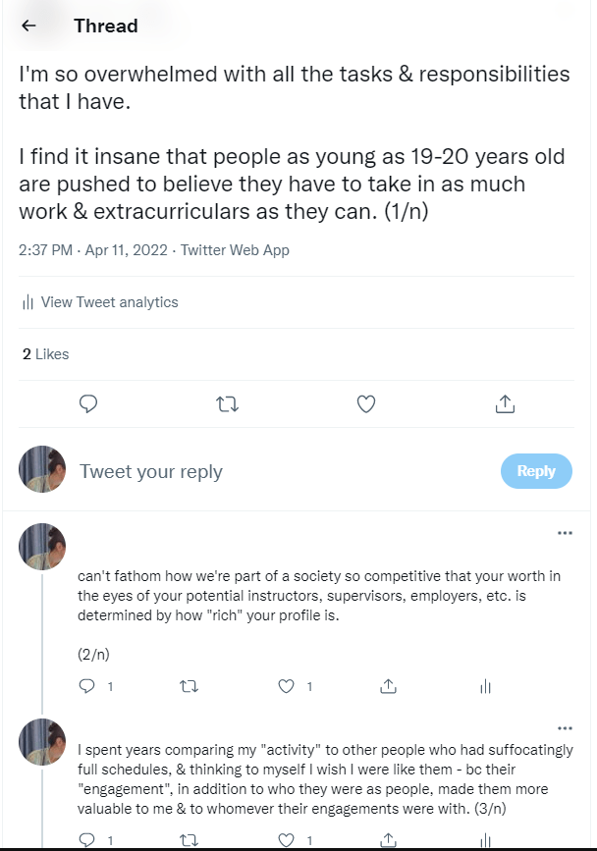Viewport: 597px width, 851px height.
Task: Click the tweet timestamp 2:37 PM Apr 11, 2022
Action: pyautogui.click(x=92, y=250)
